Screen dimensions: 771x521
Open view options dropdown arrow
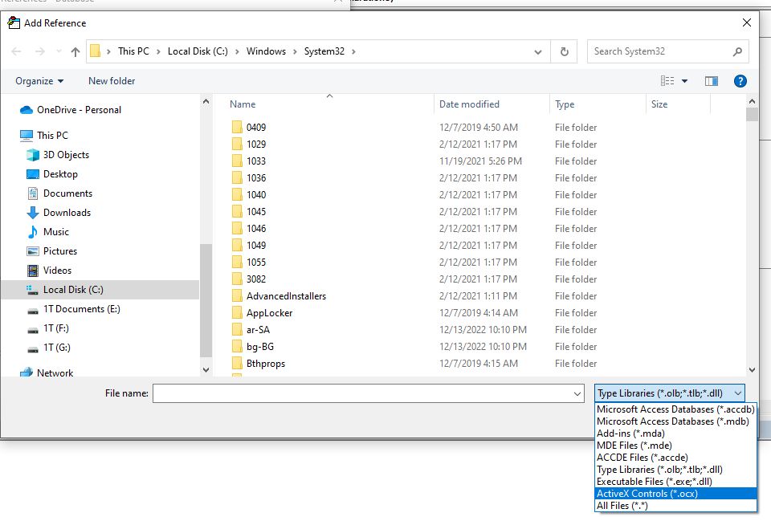point(685,81)
